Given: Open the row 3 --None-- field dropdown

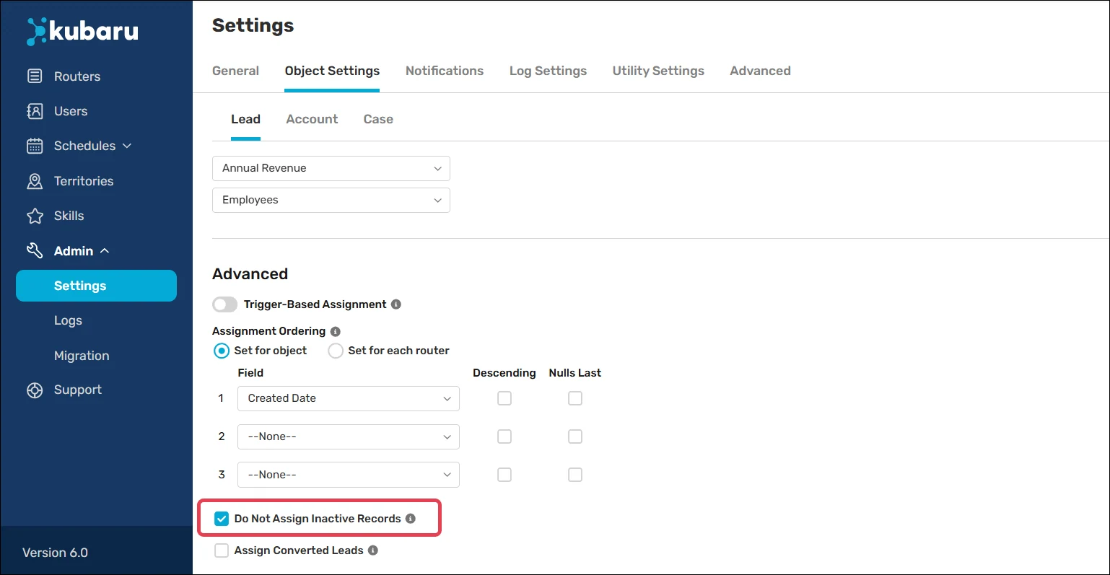Looking at the screenshot, I should pos(349,475).
